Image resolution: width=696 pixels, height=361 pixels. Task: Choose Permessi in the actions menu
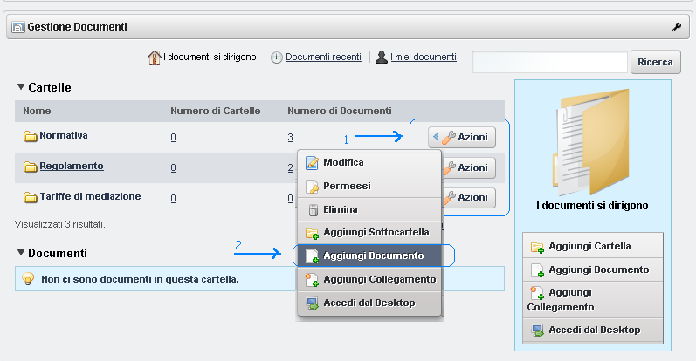click(347, 186)
